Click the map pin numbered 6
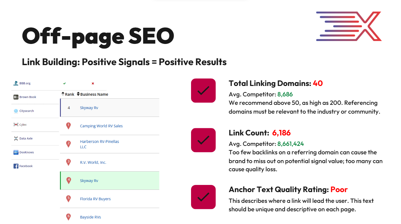Screen dimensions: 401x224 pyautogui.click(x=68, y=217)
